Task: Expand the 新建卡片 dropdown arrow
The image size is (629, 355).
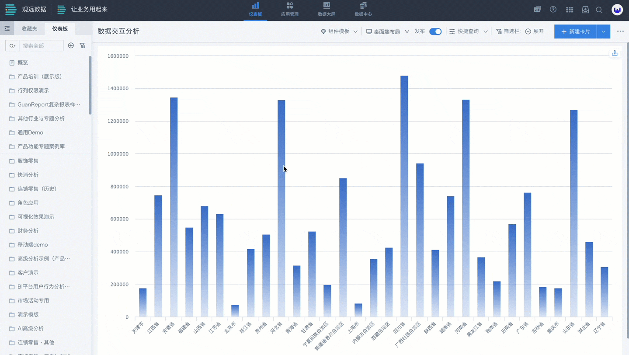Action: (603, 31)
